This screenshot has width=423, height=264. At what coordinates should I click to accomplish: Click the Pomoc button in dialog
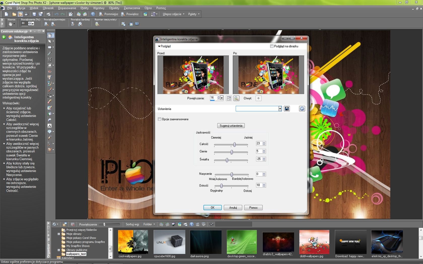[x=253, y=208]
